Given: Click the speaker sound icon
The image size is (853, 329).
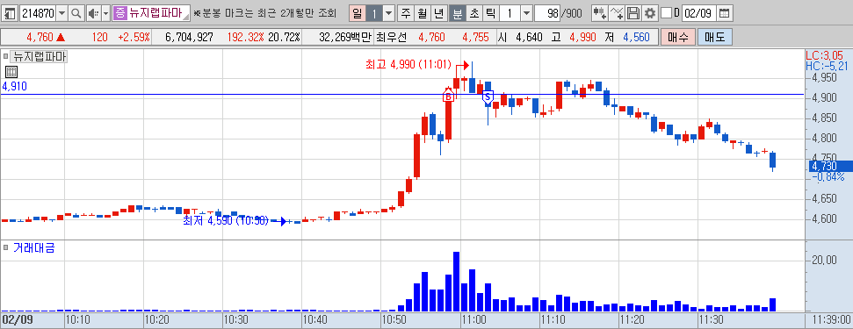Looking at the screenshot, I should click(93, 13).
